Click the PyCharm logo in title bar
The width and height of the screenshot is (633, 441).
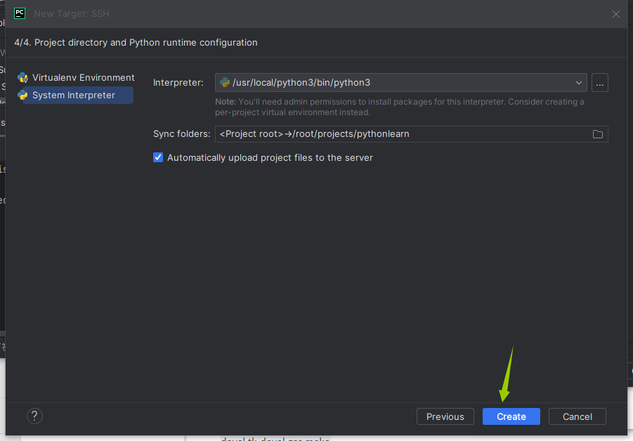coord(20,13)
